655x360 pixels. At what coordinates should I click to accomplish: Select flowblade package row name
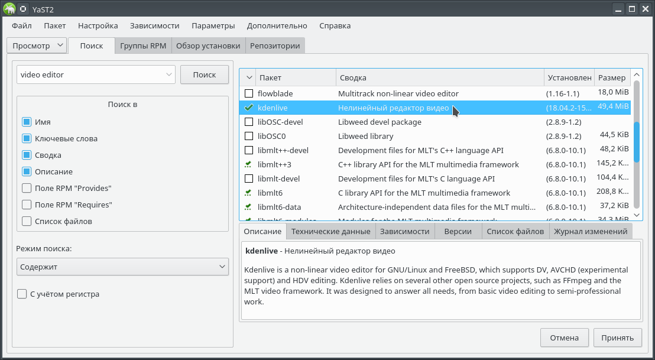pyautogui.click(x=275, y=93)
